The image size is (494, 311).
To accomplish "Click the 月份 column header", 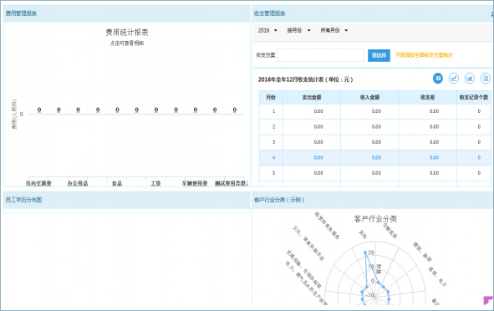I will click(x=271, y=97).
